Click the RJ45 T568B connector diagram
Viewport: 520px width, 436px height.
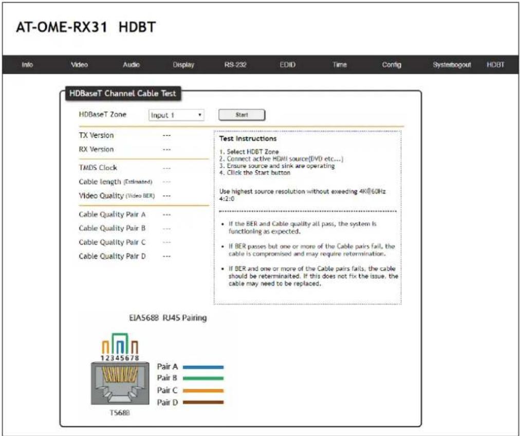[120, 383]
